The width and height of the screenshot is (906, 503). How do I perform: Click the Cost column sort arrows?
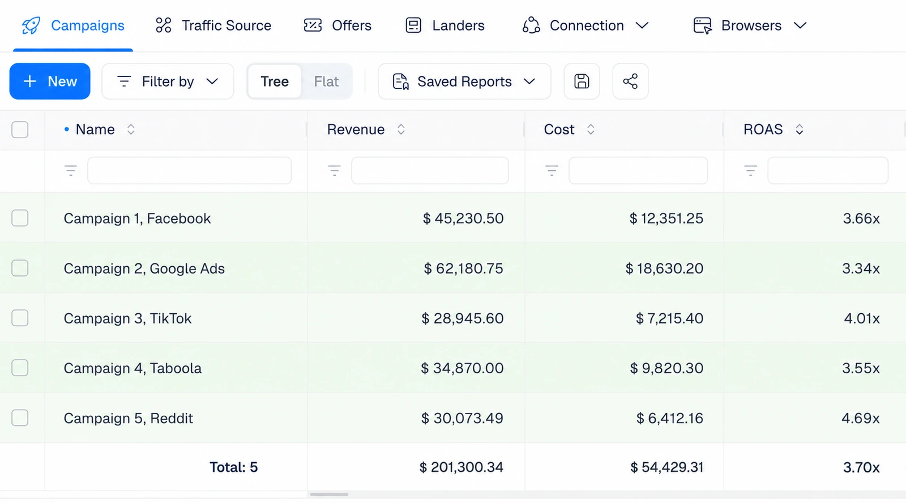(591, 130)
